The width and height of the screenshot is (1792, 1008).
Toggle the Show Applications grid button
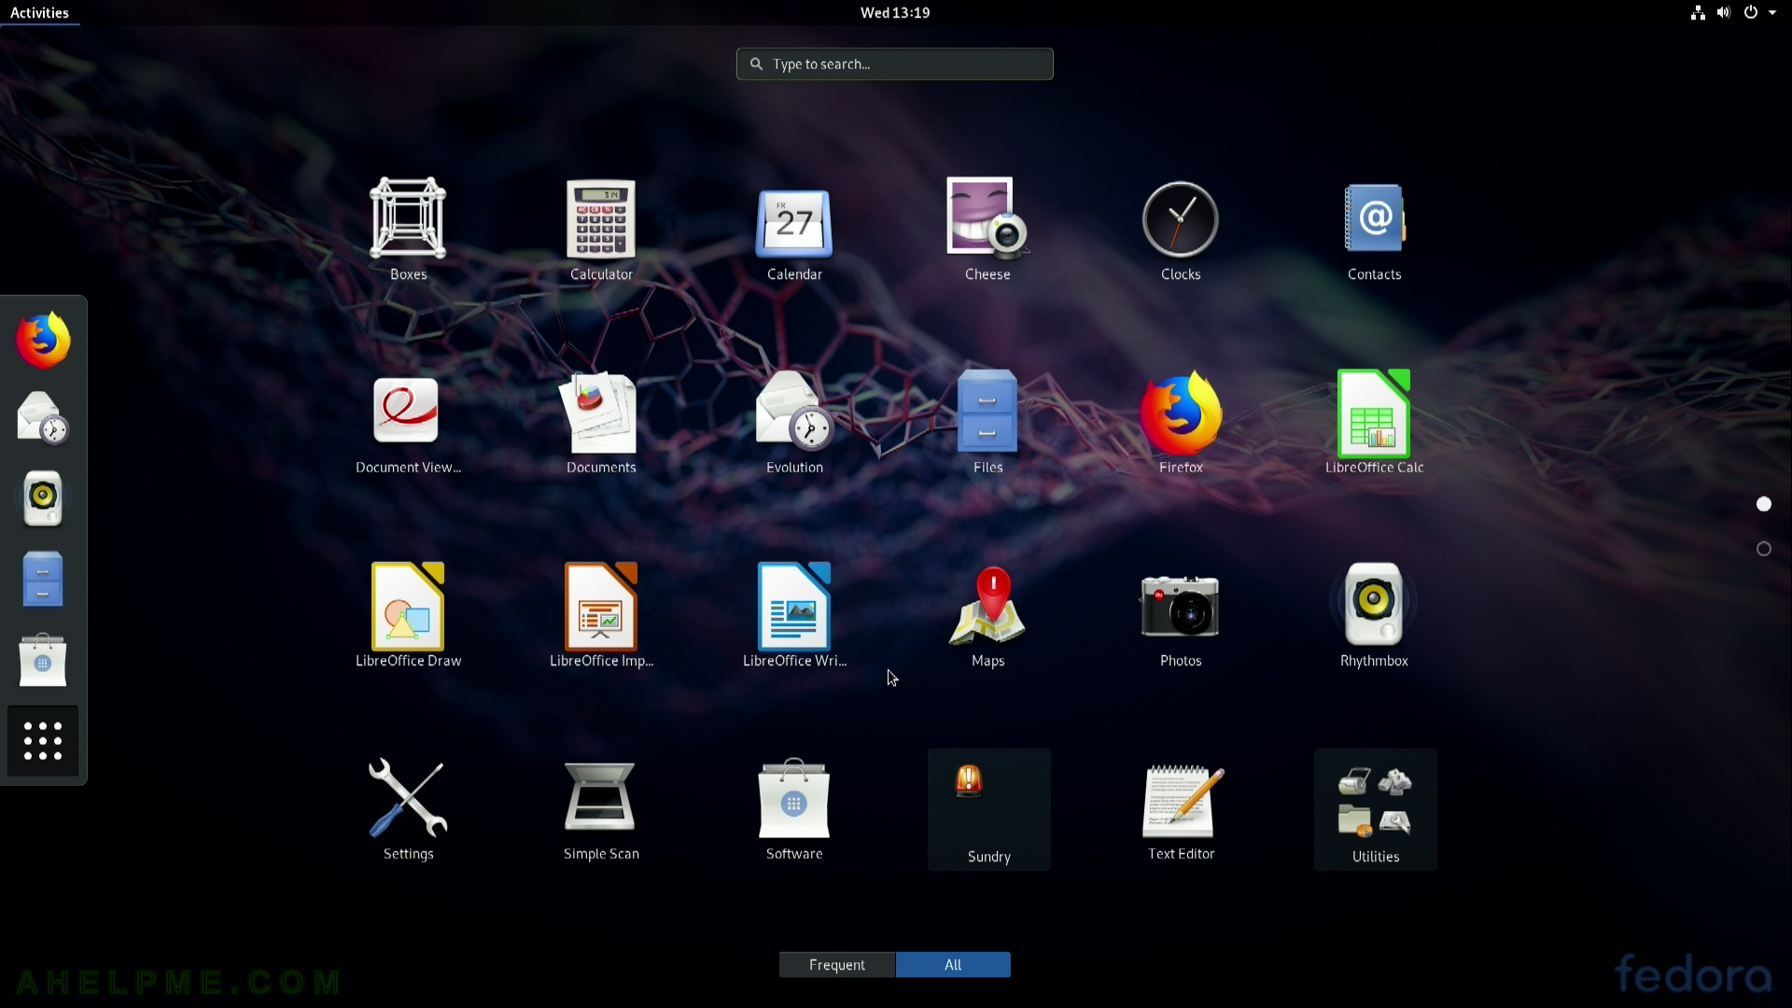pos(43,741)
